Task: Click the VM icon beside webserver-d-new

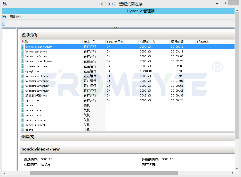Action: pos(23,86)
